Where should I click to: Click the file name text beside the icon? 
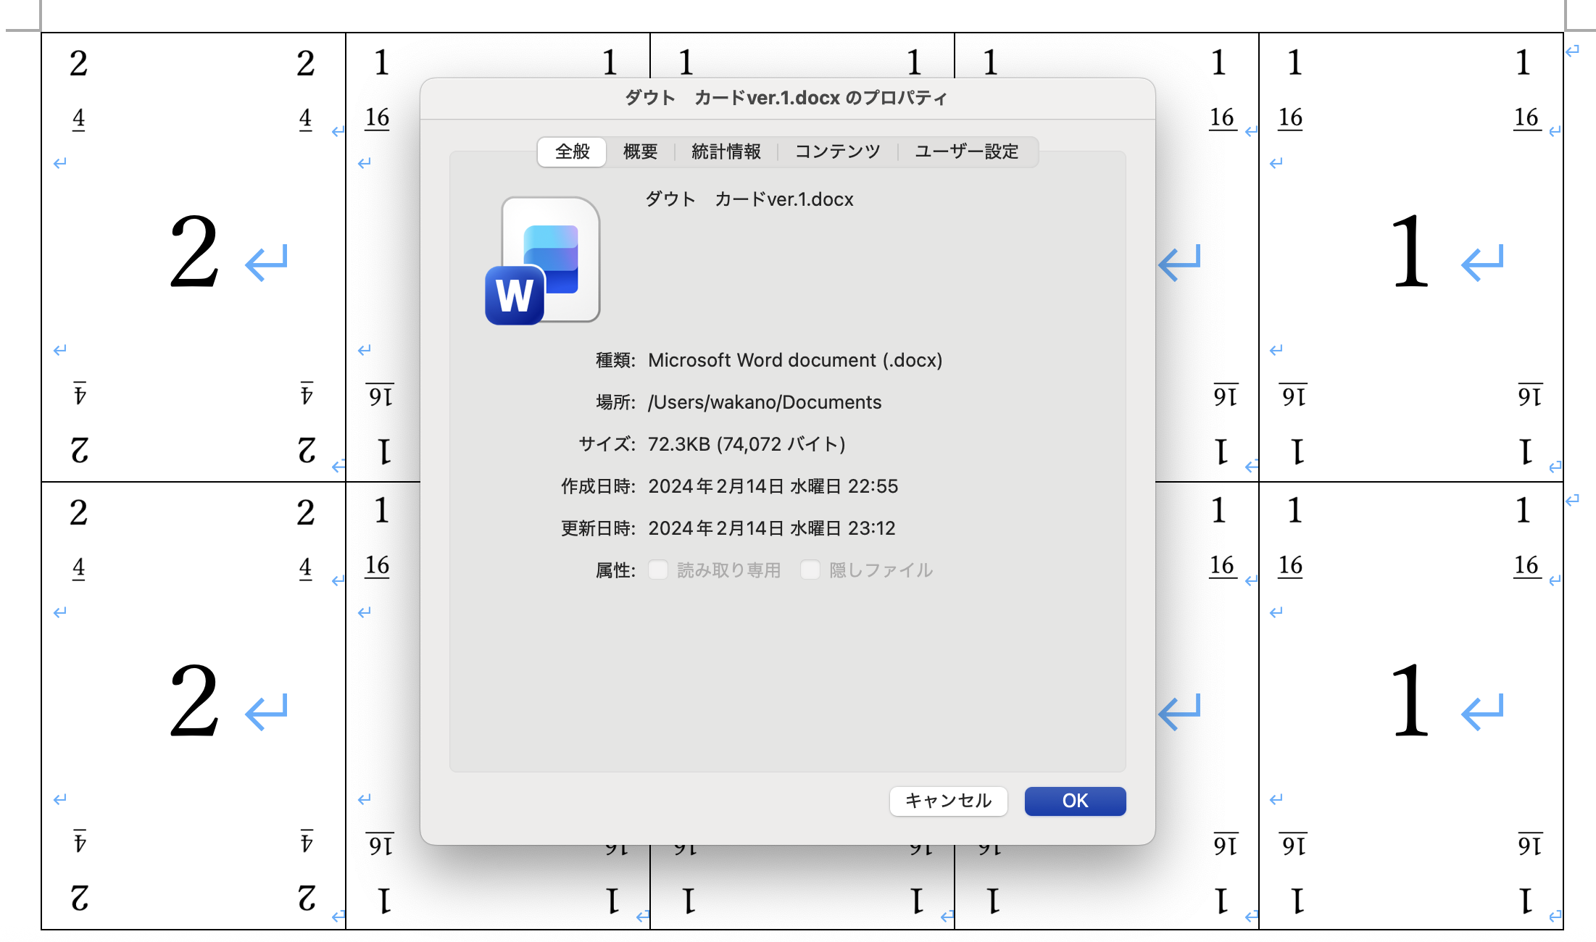point(749,199)
